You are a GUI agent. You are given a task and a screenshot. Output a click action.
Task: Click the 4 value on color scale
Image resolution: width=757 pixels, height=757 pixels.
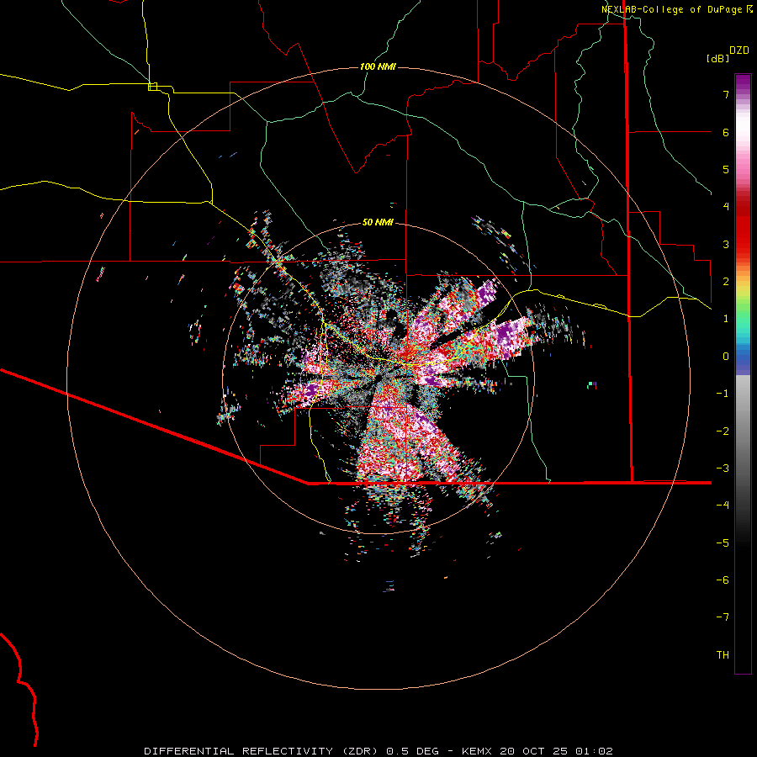[x=726, y=207]
